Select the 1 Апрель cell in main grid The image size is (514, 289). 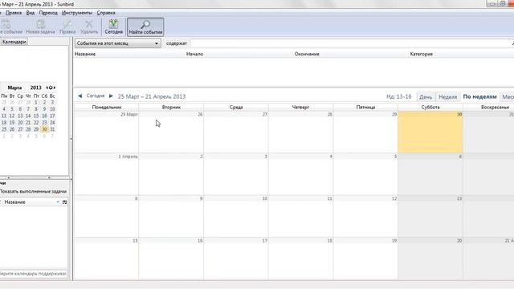coord(106,174)
